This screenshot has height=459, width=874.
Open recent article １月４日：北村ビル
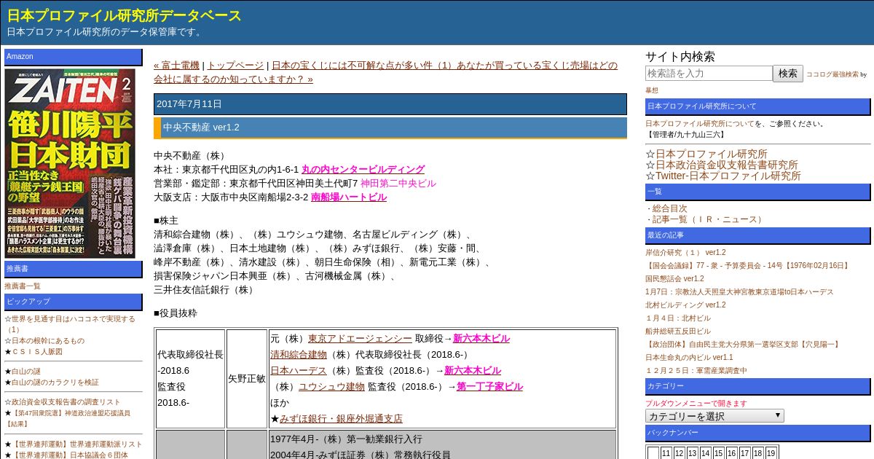(x=678, y=318)
